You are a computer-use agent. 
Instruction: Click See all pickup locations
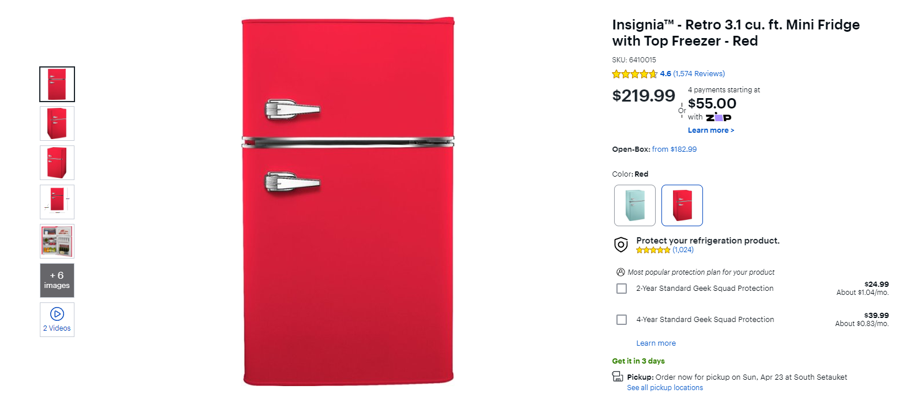click(665, 388)
